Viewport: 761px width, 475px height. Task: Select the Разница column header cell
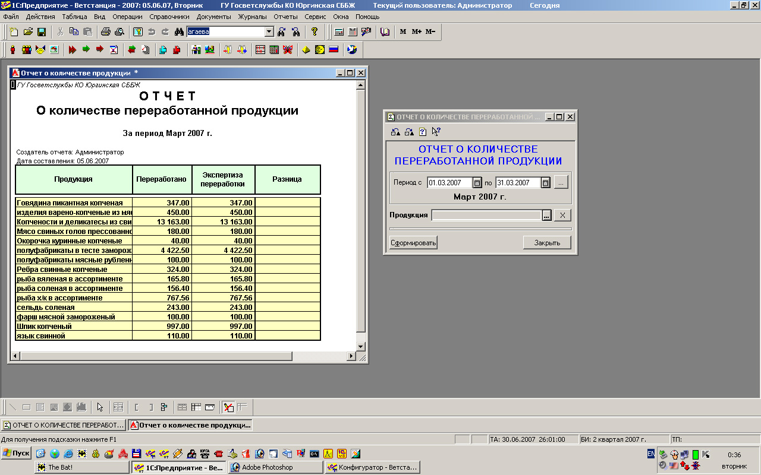tap(287, 179)
